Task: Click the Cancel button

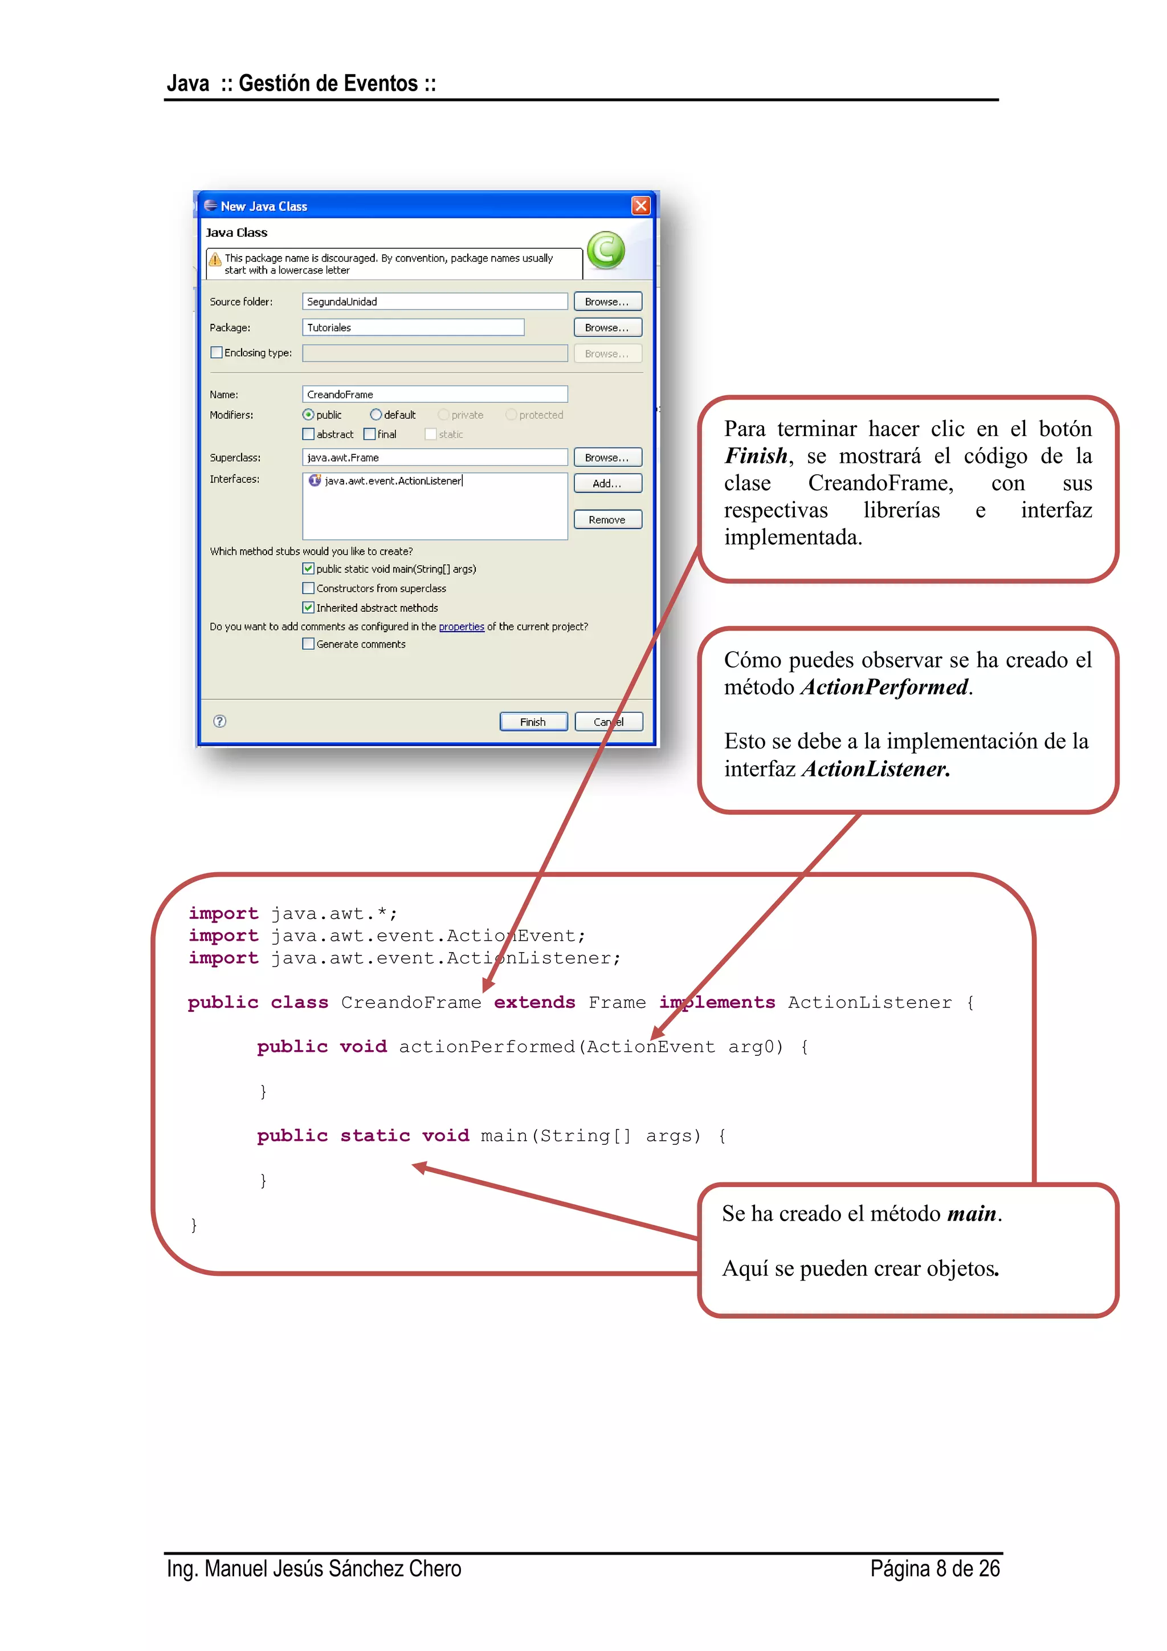Action: coord(609,721)
